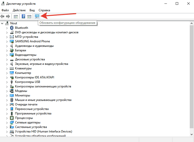Image resolution: width=194 pixels, height=142 pixels.
Task: Toggle the console tree pane toolbar icon
Action: (16, 17)
